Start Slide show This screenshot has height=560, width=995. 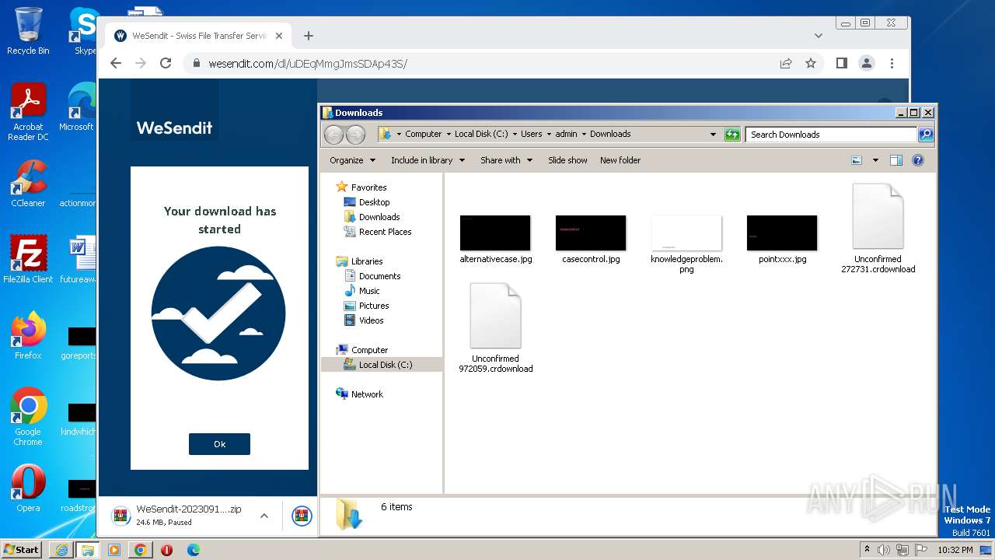point(567,160)
